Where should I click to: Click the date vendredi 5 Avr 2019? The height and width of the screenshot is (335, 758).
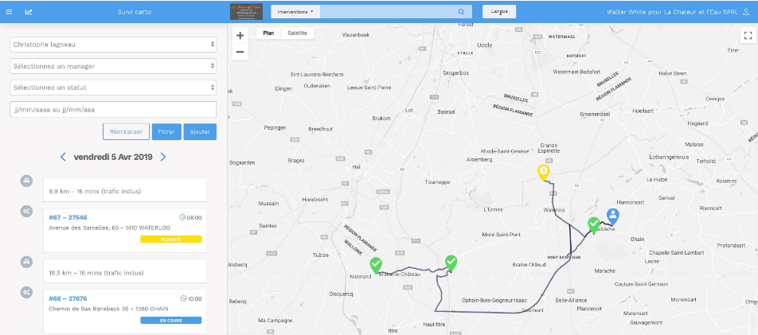click(x=113, y=157)
